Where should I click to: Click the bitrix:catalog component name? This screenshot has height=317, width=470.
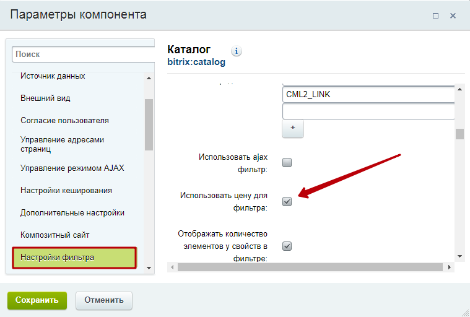pos(196,62)
